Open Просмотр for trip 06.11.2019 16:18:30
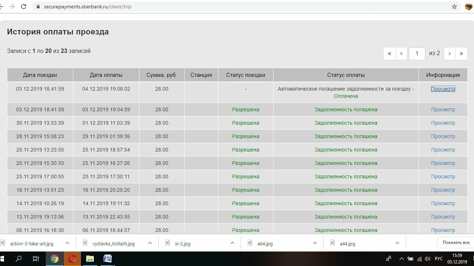Screen dimensions: 474x266 443,230
